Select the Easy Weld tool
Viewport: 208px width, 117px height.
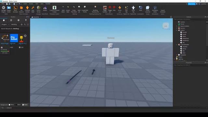[33, 9]
